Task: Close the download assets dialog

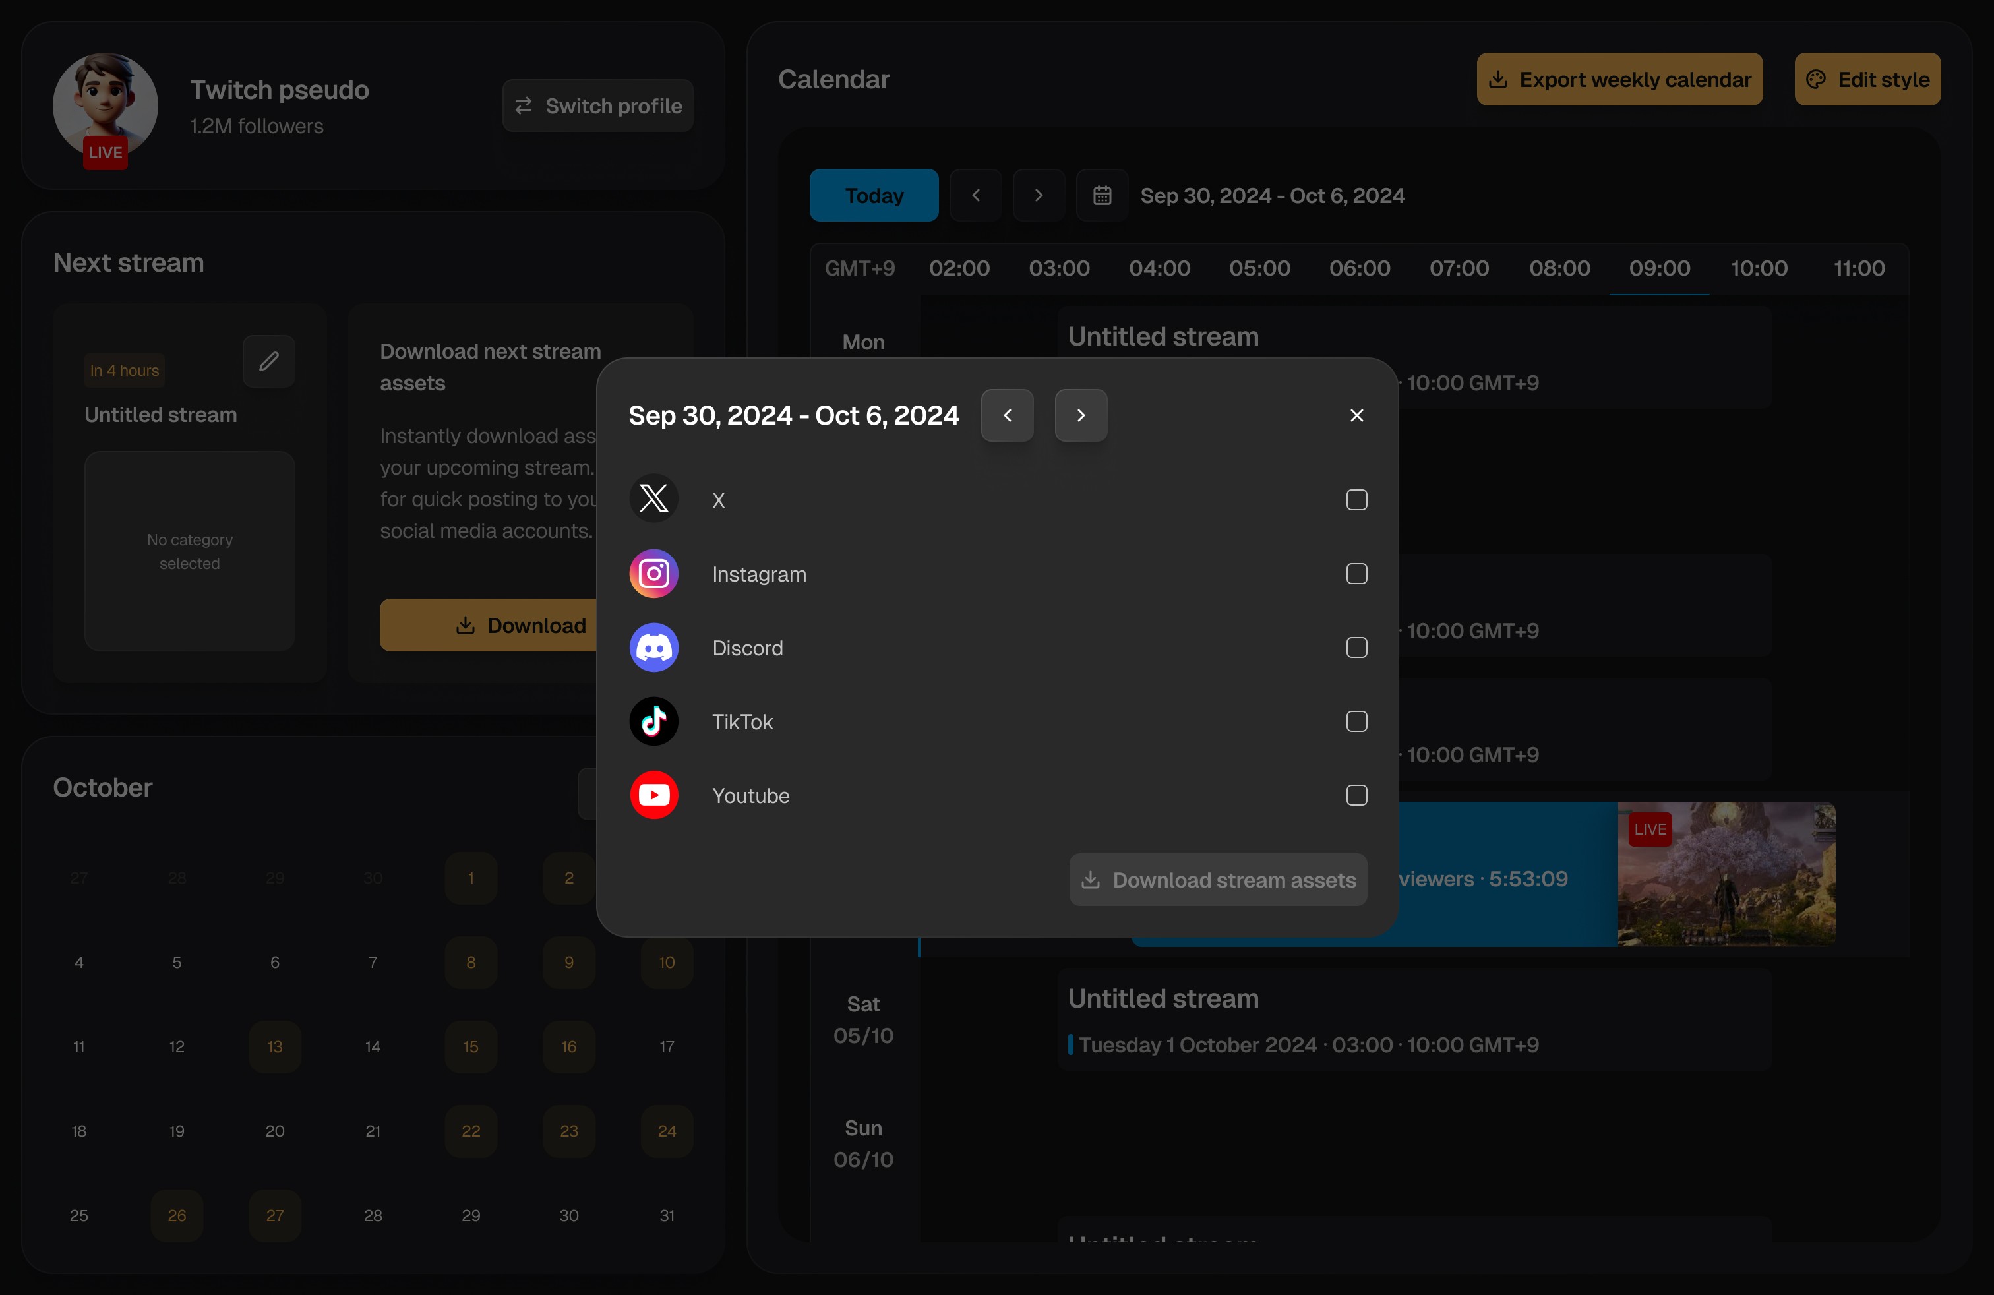Action: click(1356, 415)
